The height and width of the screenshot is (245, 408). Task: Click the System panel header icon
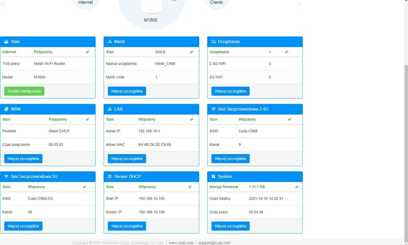click(x=214, y=176)
